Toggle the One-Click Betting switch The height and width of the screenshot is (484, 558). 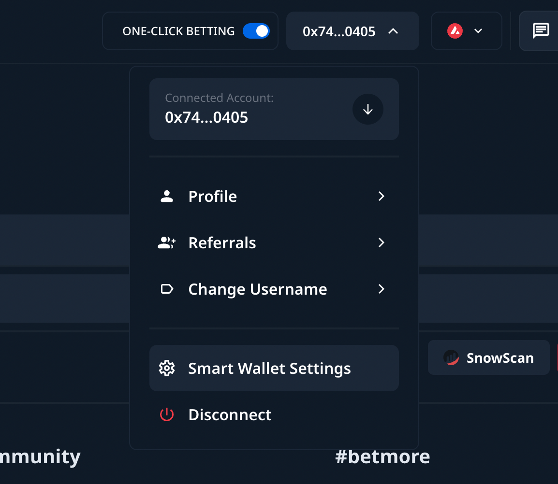[x=256, y=31]
